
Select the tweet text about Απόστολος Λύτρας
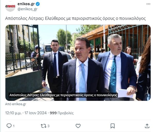(75, 18)
